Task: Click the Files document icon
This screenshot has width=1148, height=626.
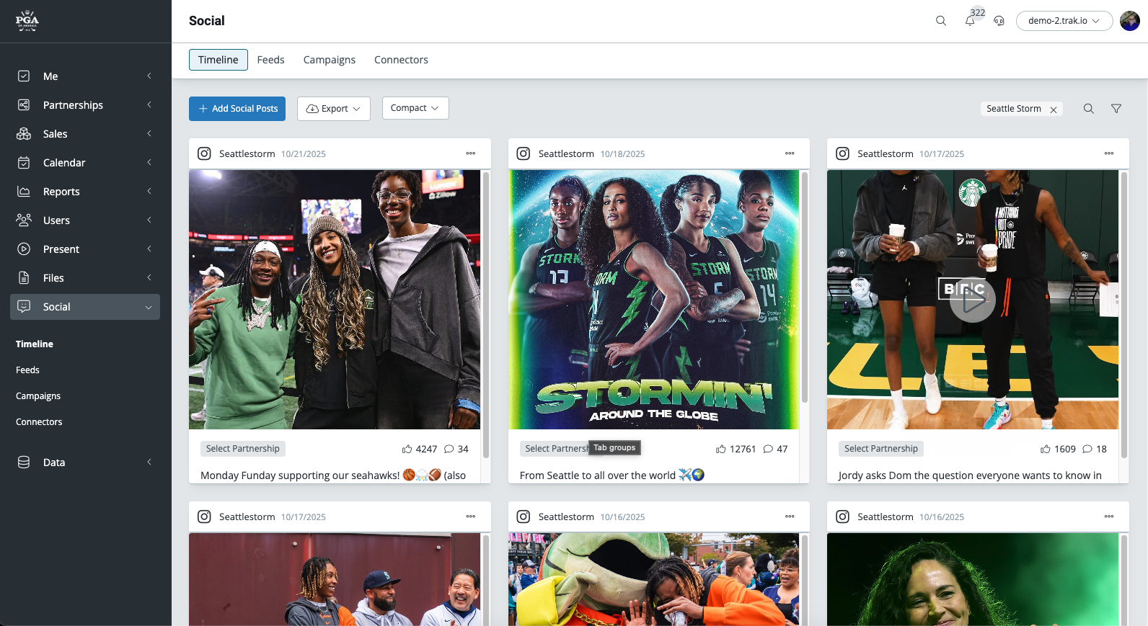Action: coord(24,278)
